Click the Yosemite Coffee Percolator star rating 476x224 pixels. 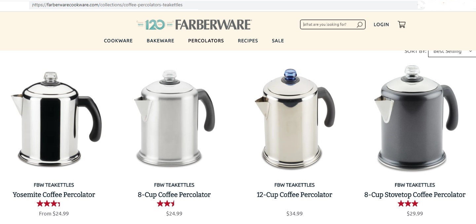click(48, 204)
